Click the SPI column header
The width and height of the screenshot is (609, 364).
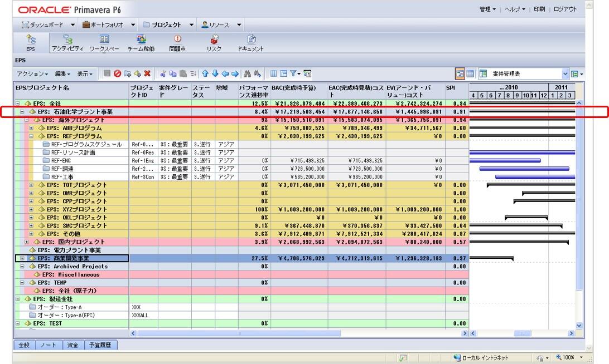[457, 91]
